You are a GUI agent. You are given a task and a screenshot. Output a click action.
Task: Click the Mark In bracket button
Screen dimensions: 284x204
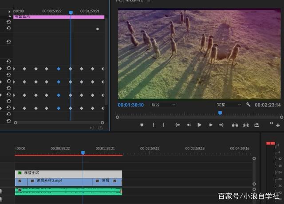(x=154, y=125)
